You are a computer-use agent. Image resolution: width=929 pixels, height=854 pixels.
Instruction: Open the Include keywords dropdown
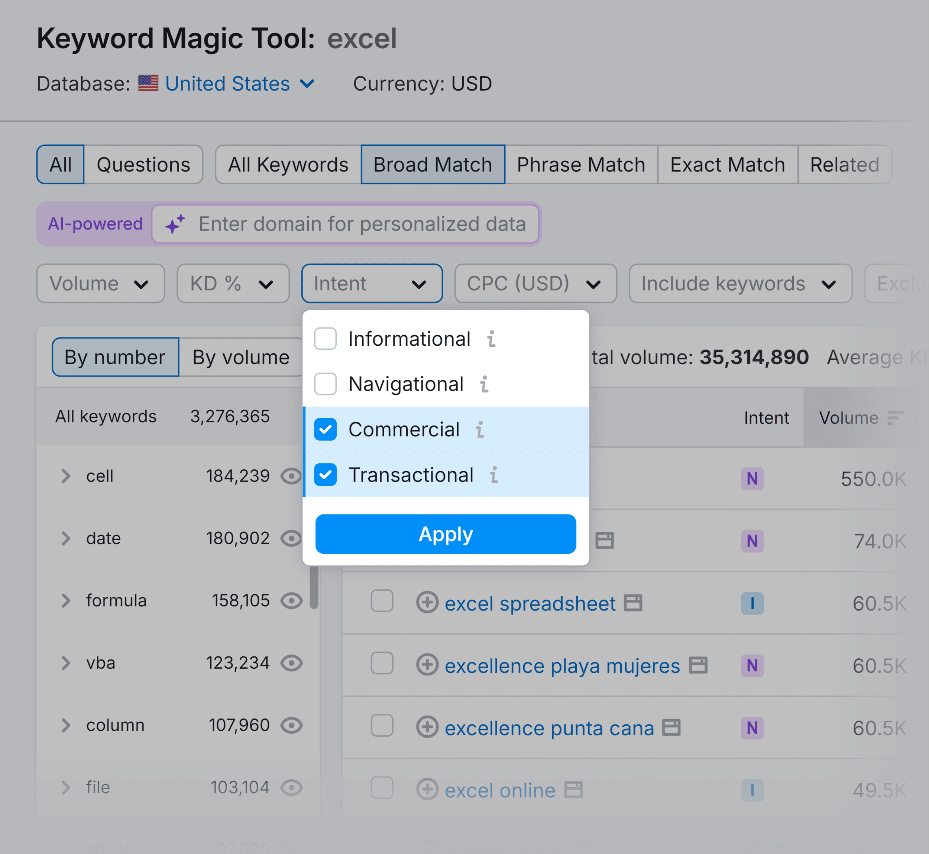[x=740, y=283]
